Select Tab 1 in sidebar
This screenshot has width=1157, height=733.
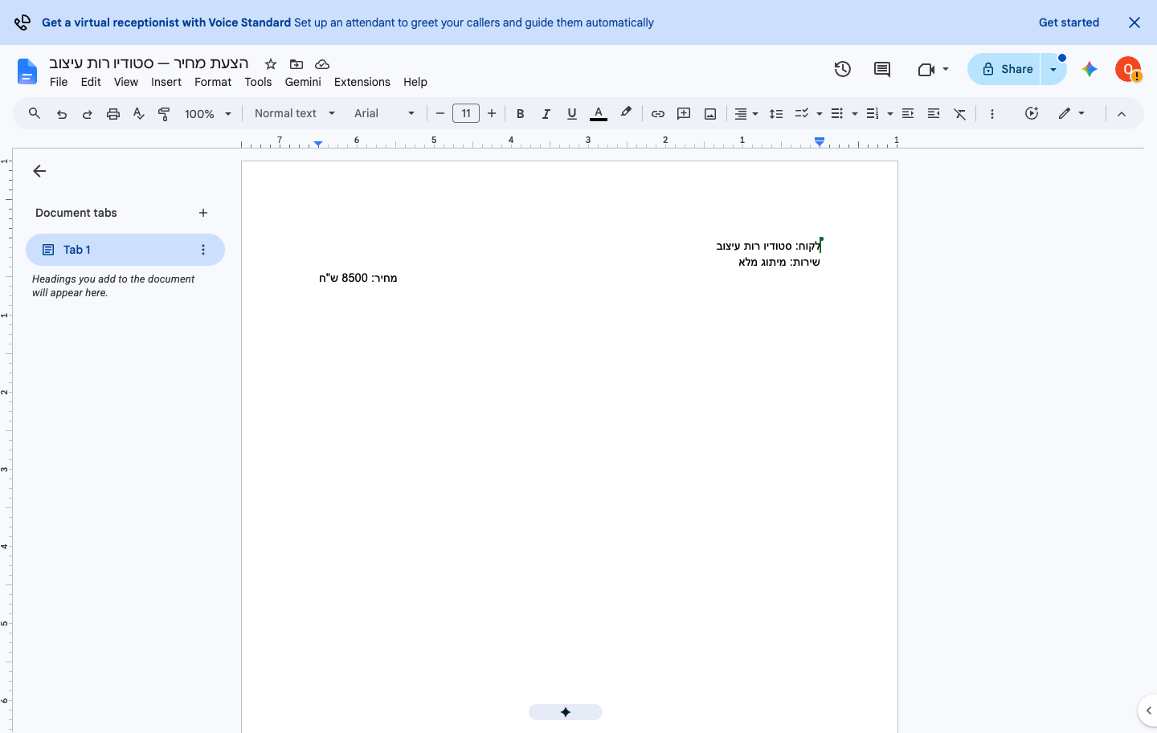tap(125, 250)
